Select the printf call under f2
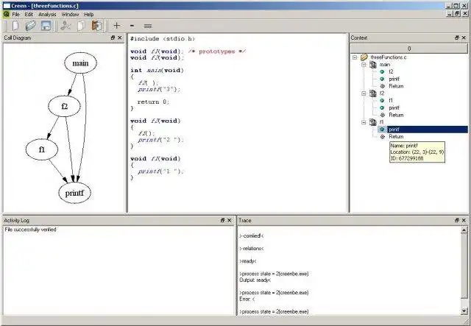The height and width of the screenshot is (326, 471). (394, 108)
